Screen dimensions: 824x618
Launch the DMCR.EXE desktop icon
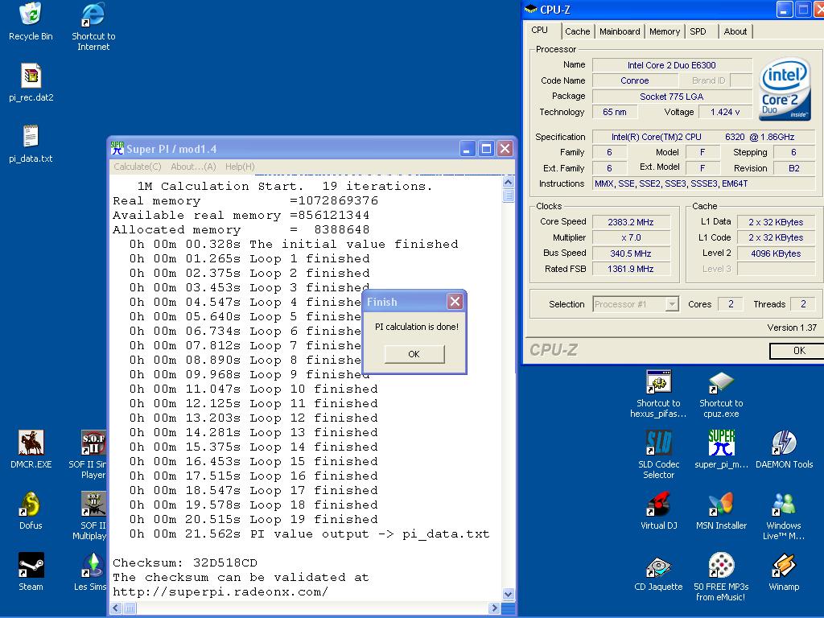[31, 449]
